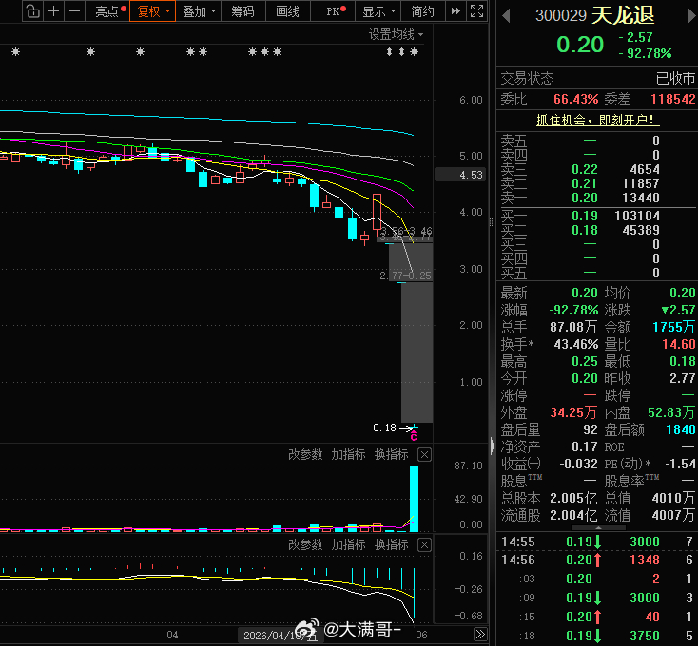Zoom out chart with minus button
Image resolution: width=698 pixels, height=646 pixels.
point(74,10)
